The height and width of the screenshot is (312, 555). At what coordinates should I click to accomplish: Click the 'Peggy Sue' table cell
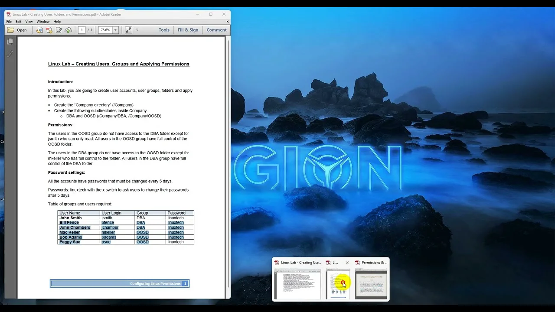tap(78, 242)
